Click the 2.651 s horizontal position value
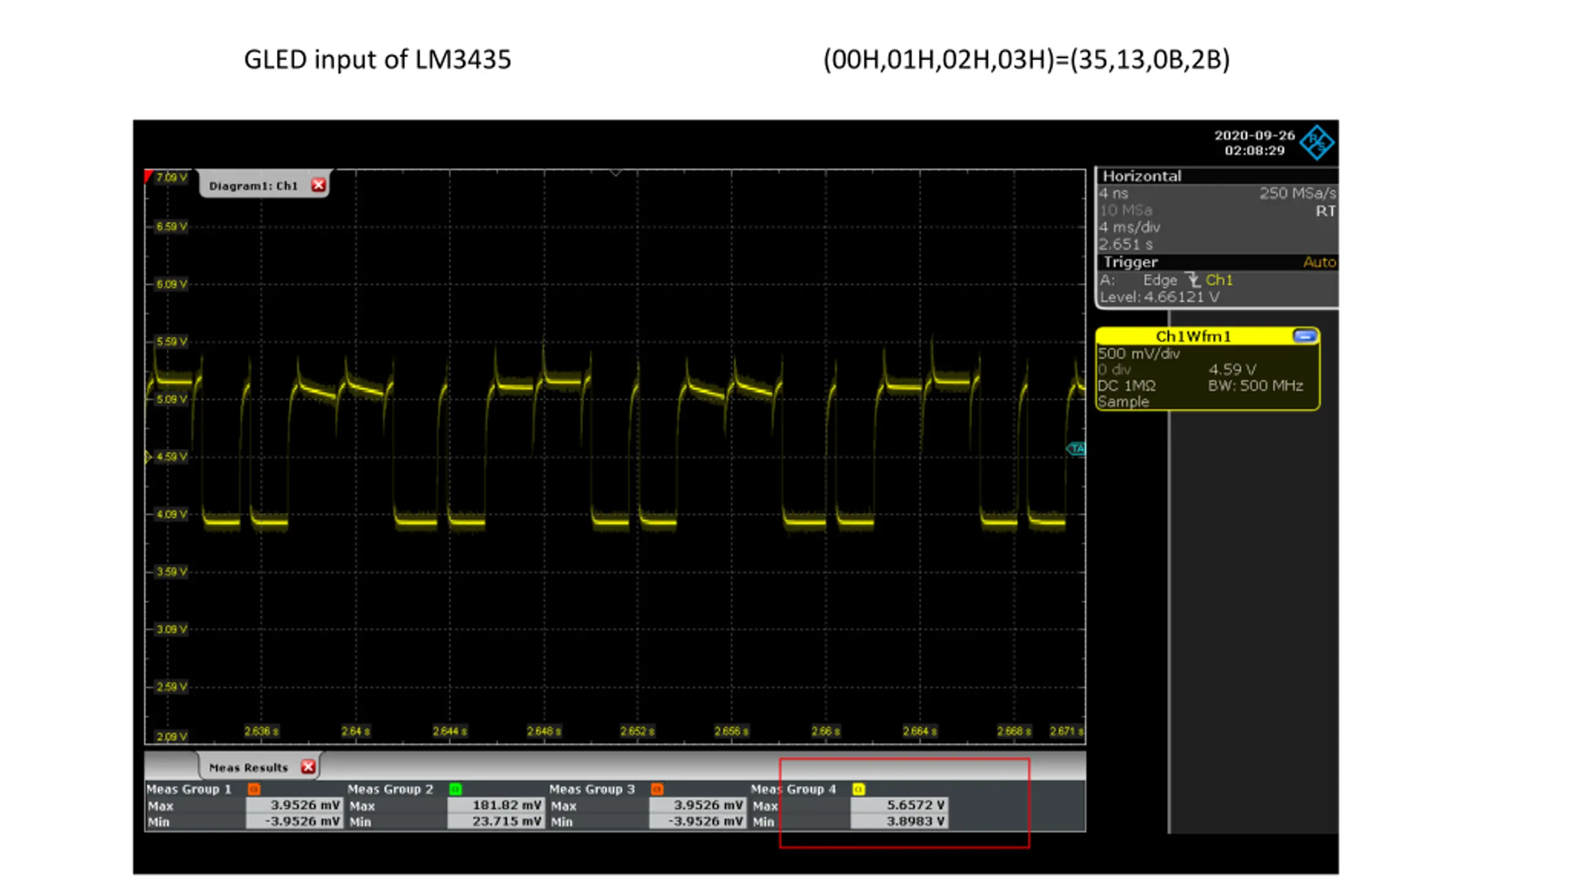1569x883 pixels. tap(1126, 244)
